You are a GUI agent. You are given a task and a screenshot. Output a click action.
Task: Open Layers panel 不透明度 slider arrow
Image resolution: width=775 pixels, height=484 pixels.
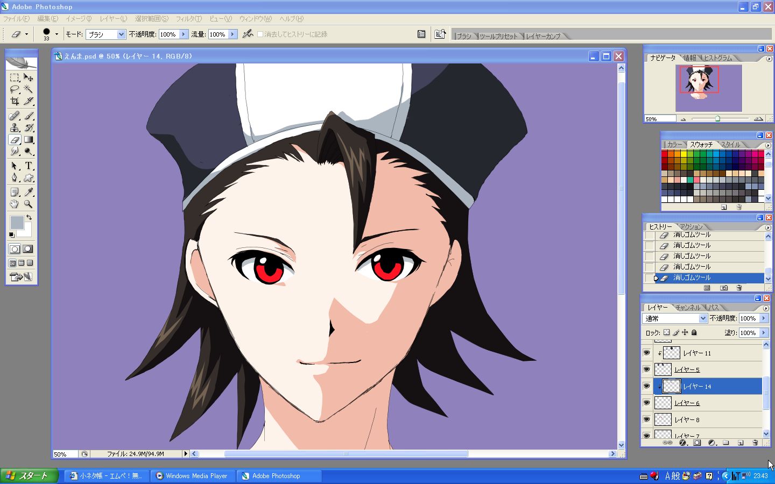pyautogui.click(x=763, y=318)
